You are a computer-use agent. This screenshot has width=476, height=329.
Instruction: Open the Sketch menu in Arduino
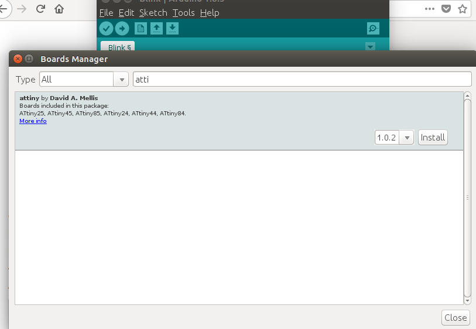[153, 13]
